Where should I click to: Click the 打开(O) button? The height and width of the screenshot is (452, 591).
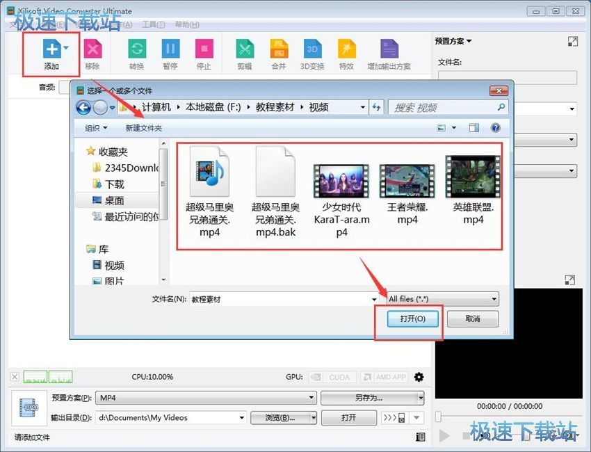click(x=413, y=319)
